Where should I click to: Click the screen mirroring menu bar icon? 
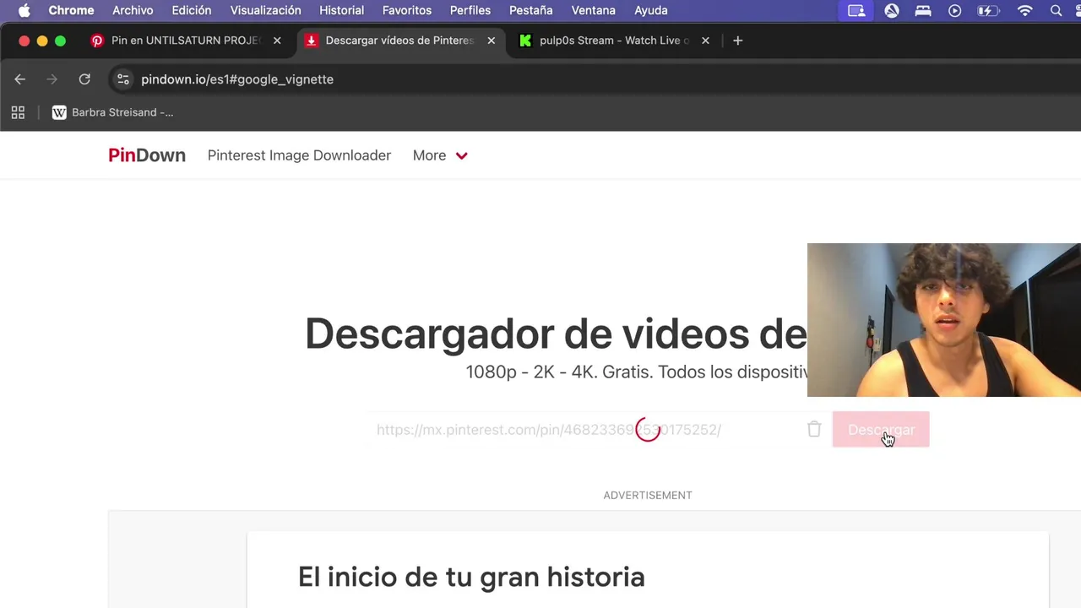856,10
